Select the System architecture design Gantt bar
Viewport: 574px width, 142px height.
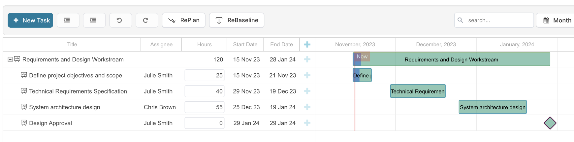(493, 107)
